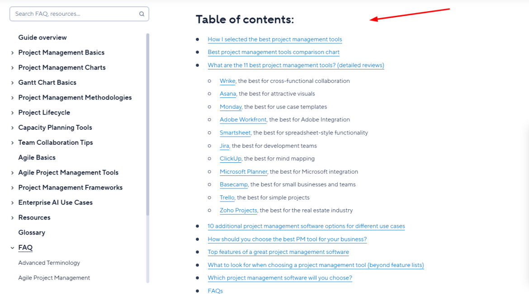Expand the Project Lifecycle chevron
This screenshot has width=529, height=294.
point(13,113)
